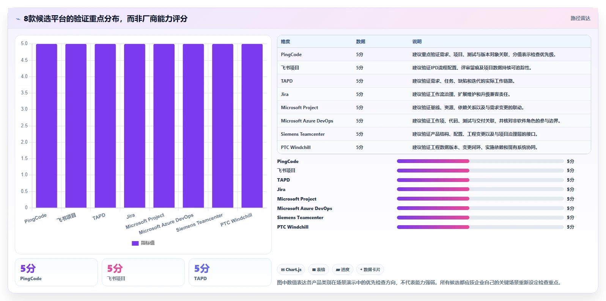Click the TAPD bar in the chart
Screen dimensions: 606x301
point(105,126)
